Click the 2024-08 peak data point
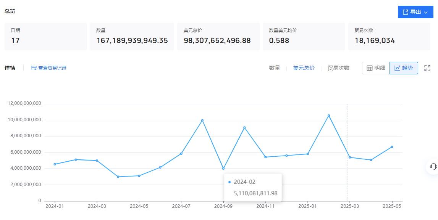The height and width of the screenshot is (220, 438). coord(202,120)
